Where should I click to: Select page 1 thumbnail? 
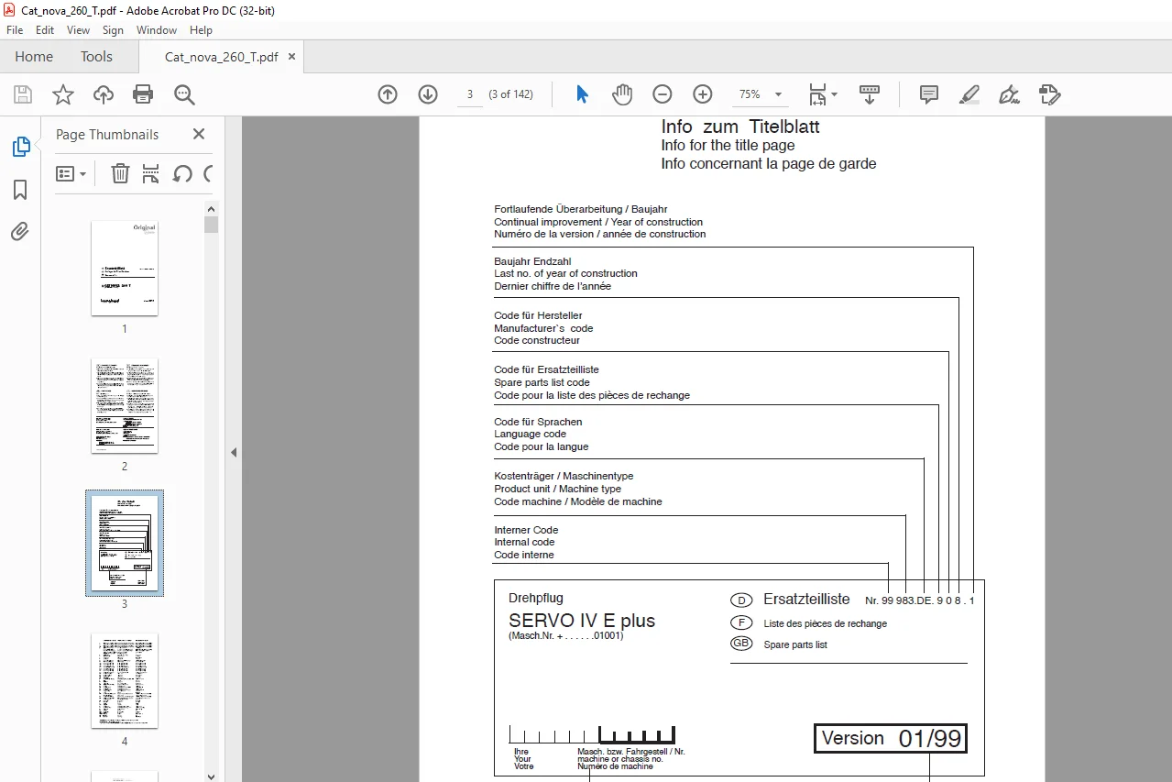(x=125, y=268)
